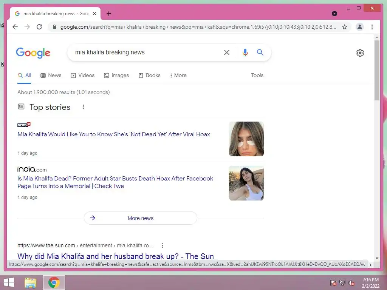Click the status bar right scroll arrow
Viewport: 387px width, 290px height.
[x=370, y=265]
